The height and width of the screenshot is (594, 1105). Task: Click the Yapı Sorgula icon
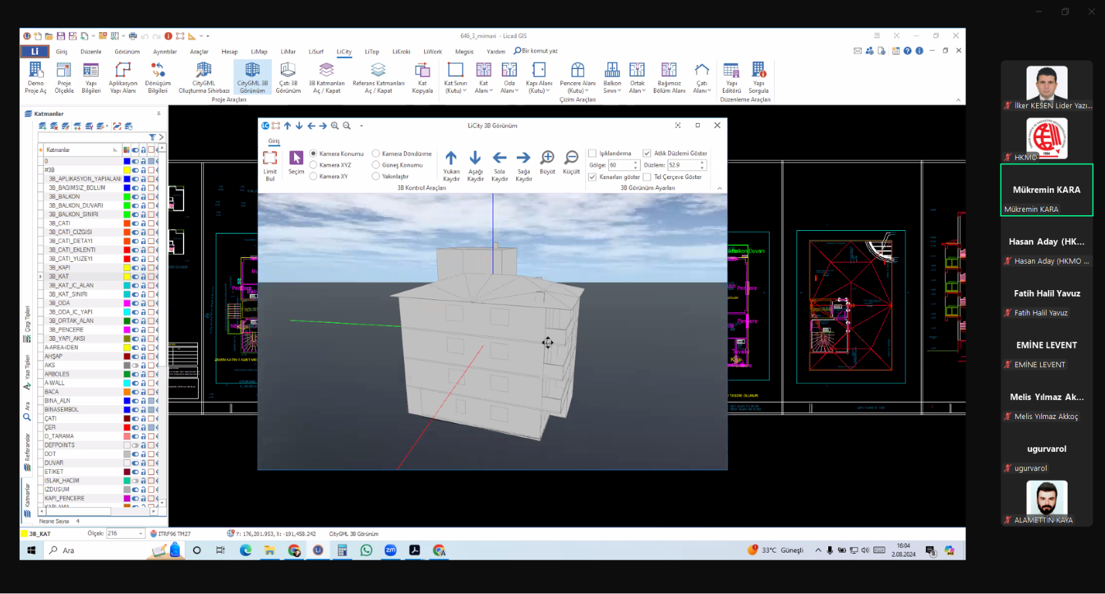tap(758, 78)
